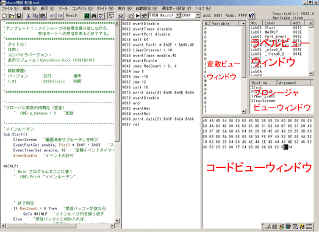Open an existing file via folder icon
The width and height of the screenshot is (319, 232).
(12, 16)
